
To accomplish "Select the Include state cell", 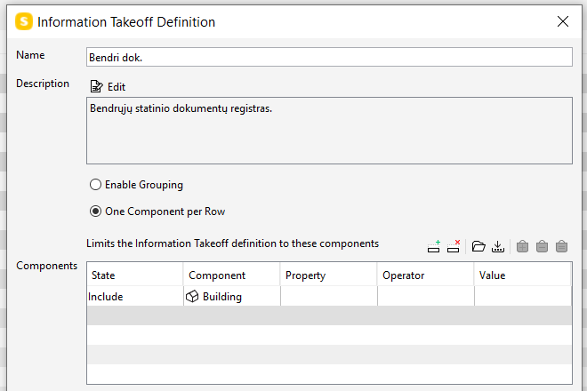I will [x=135, y=296].
